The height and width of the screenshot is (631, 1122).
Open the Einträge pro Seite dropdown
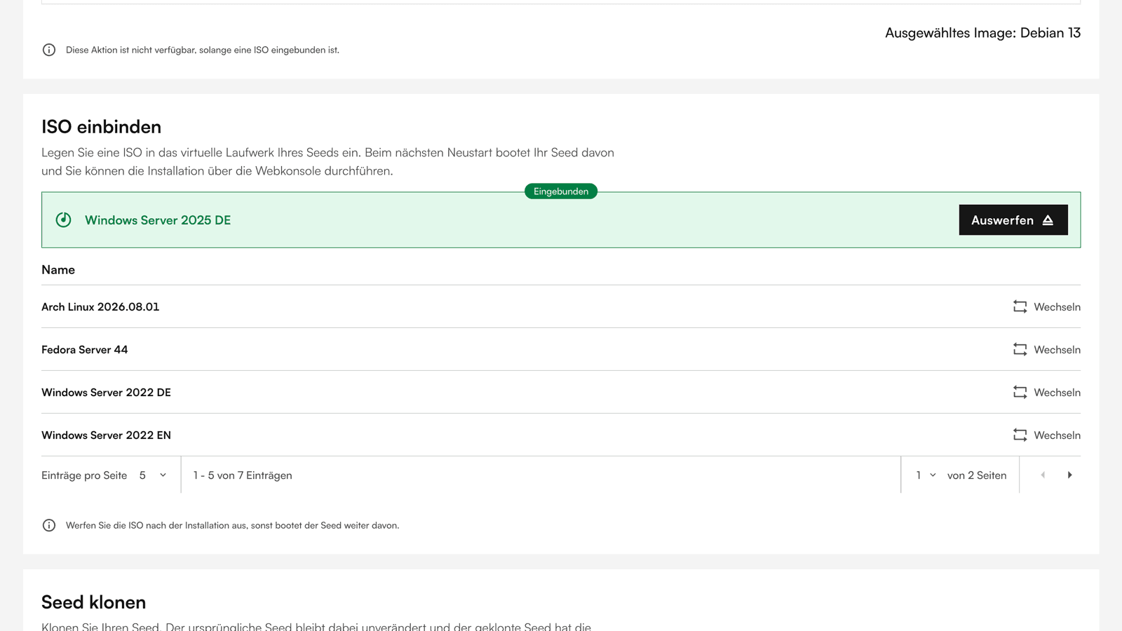153,475
